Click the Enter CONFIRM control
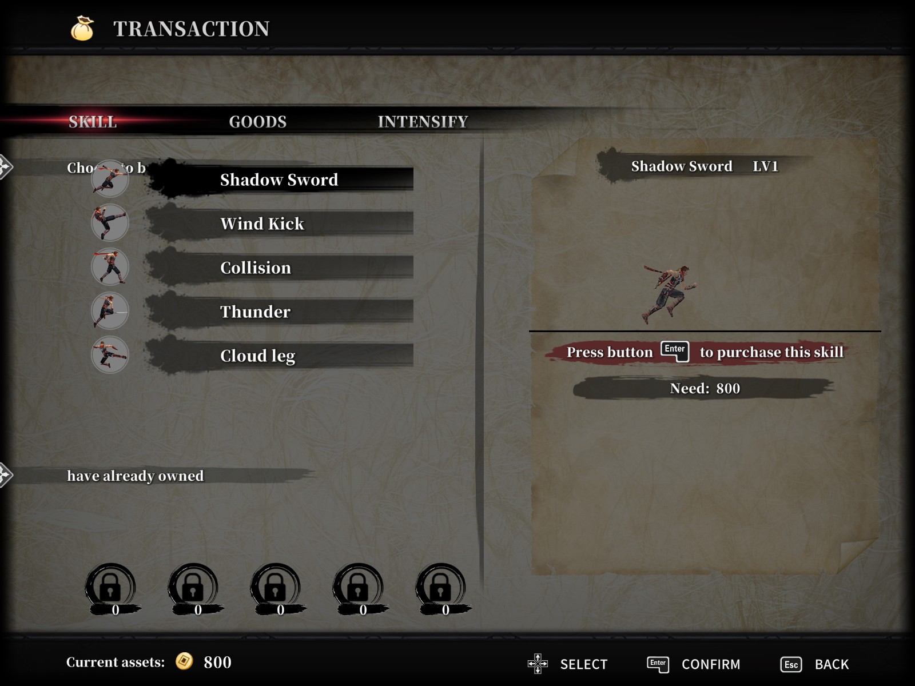Viewport: 915px width, 686px height. click(693, 664)
